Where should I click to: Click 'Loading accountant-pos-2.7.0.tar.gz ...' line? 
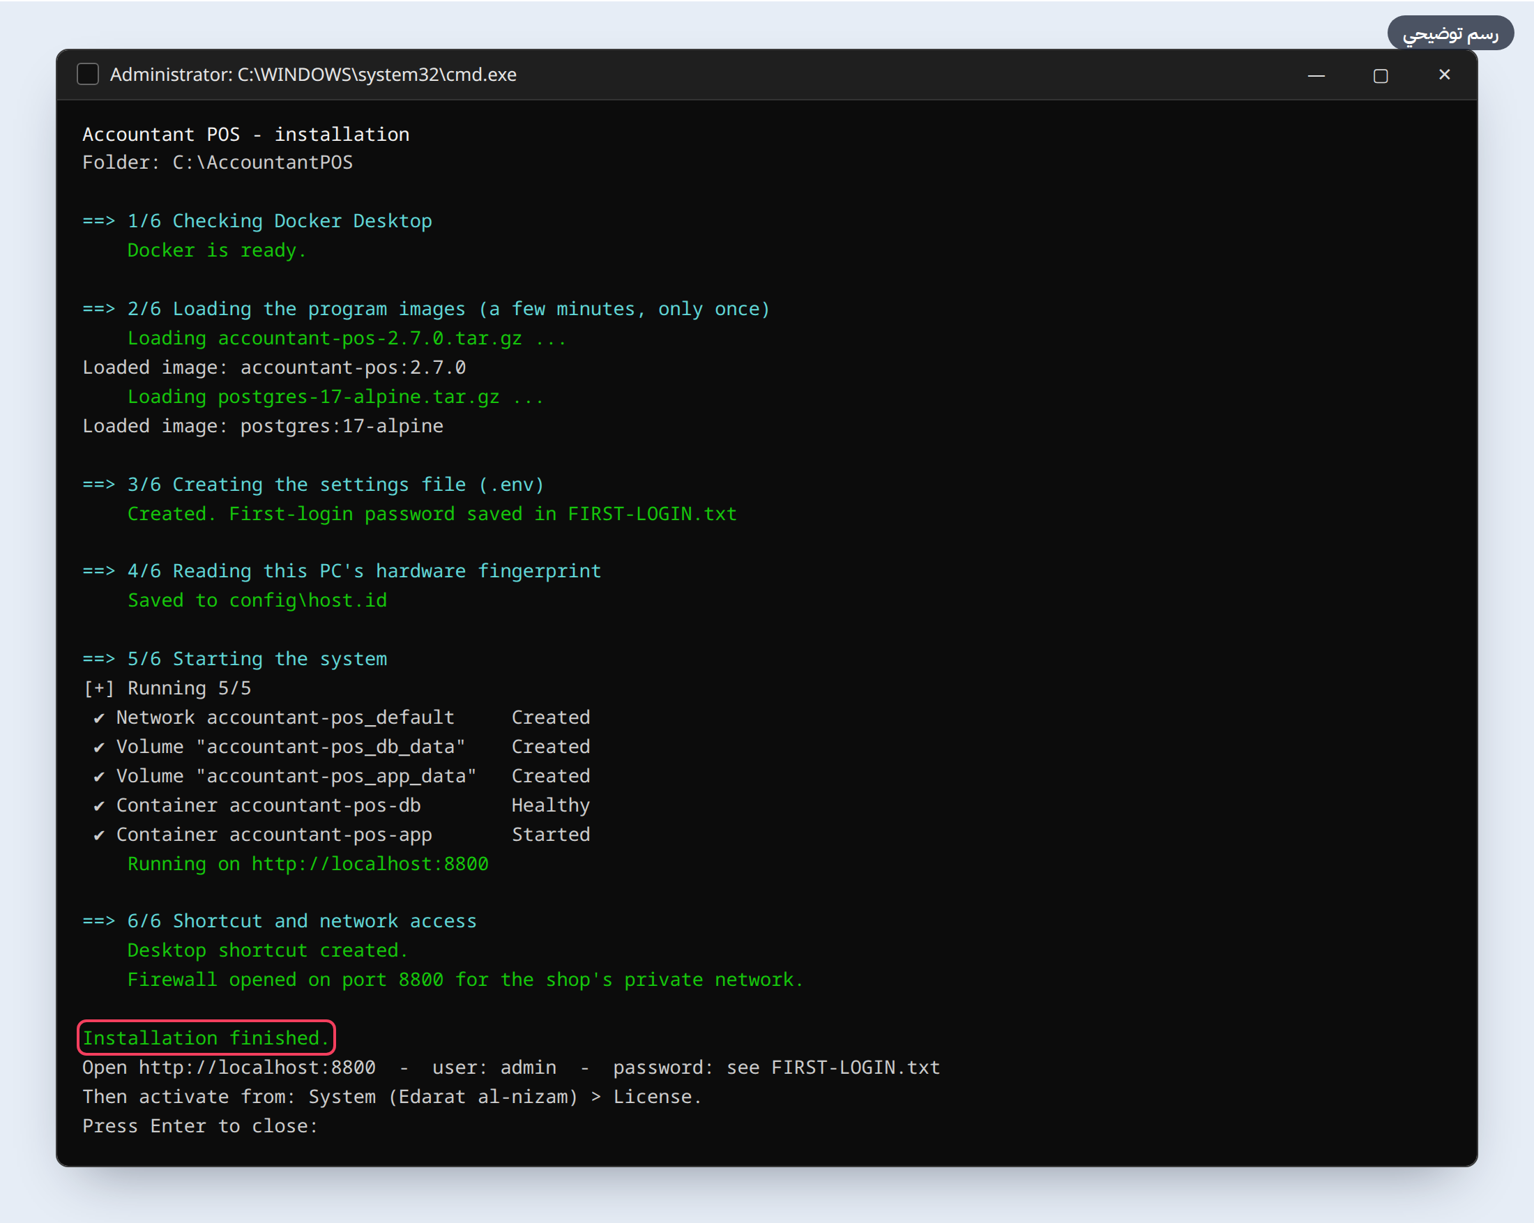[x=347, y=338]
